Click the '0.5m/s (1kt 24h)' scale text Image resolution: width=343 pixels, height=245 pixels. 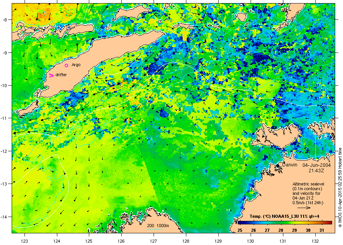click(x=308, y=203)
